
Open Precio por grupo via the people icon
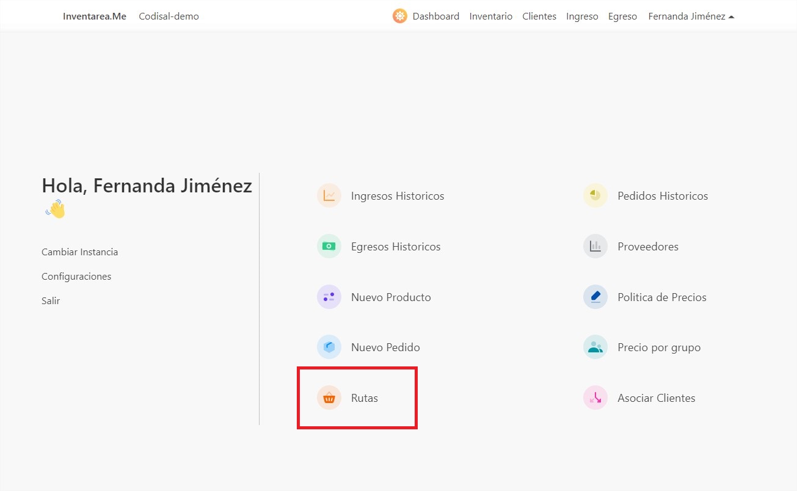pyautogui.click(x=595, y=347)
